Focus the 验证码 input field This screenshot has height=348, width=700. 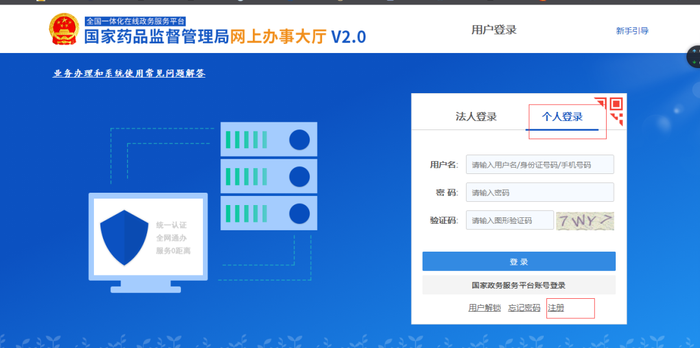coord(510,220)
